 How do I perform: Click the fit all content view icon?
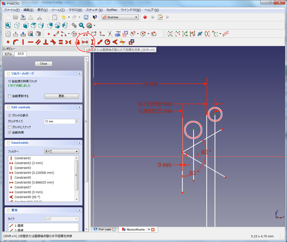(x=8, y=25)
